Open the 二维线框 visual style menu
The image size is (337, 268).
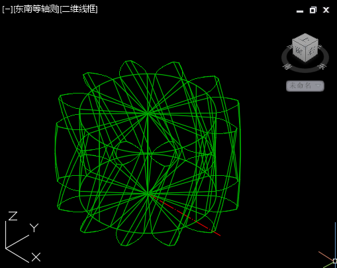[79, 9]
